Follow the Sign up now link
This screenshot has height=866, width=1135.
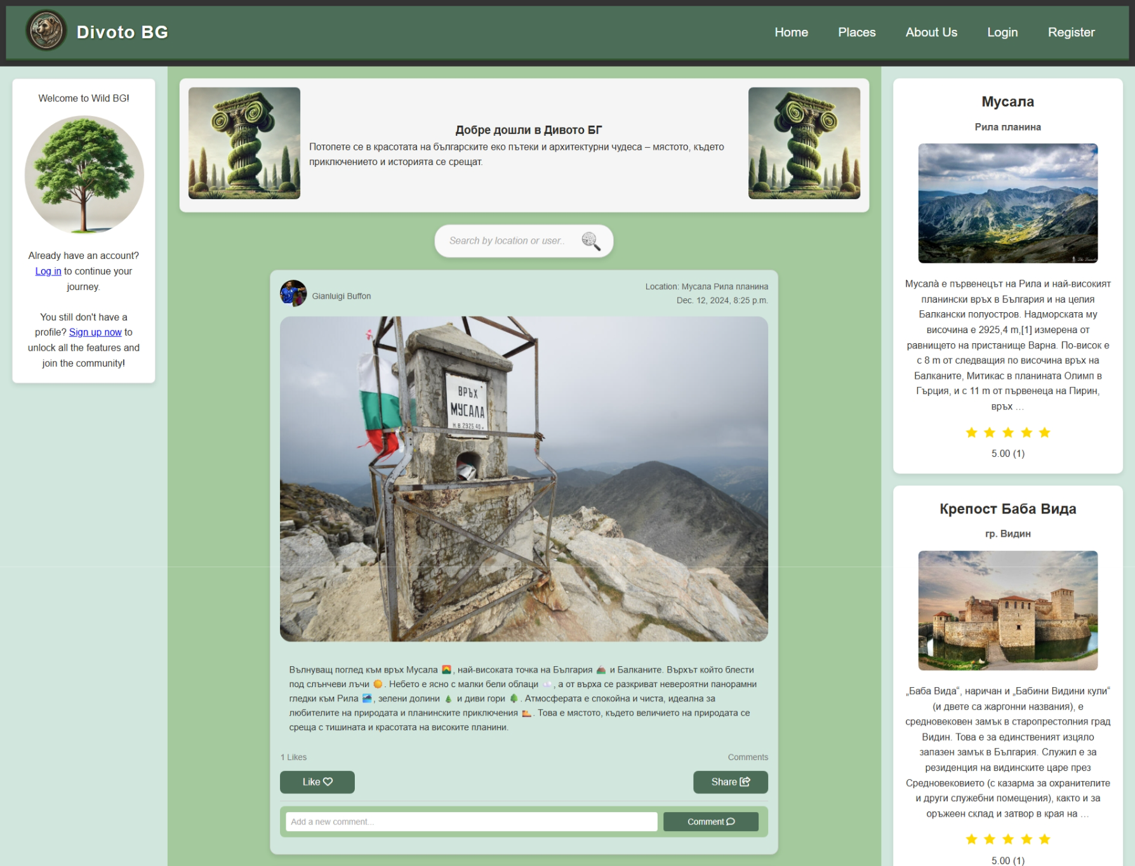(x=95, y=332)
